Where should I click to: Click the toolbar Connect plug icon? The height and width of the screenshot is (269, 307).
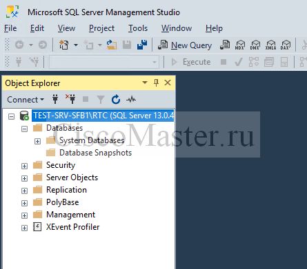pos(19,62)
